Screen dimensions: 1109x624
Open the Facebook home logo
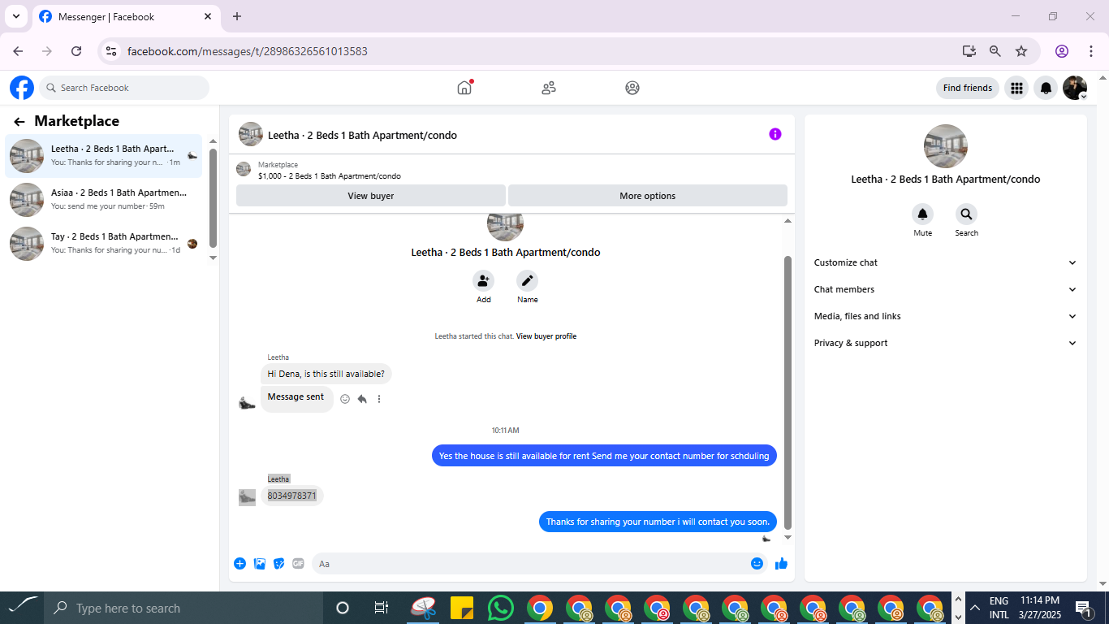click(x=22, y=88)
